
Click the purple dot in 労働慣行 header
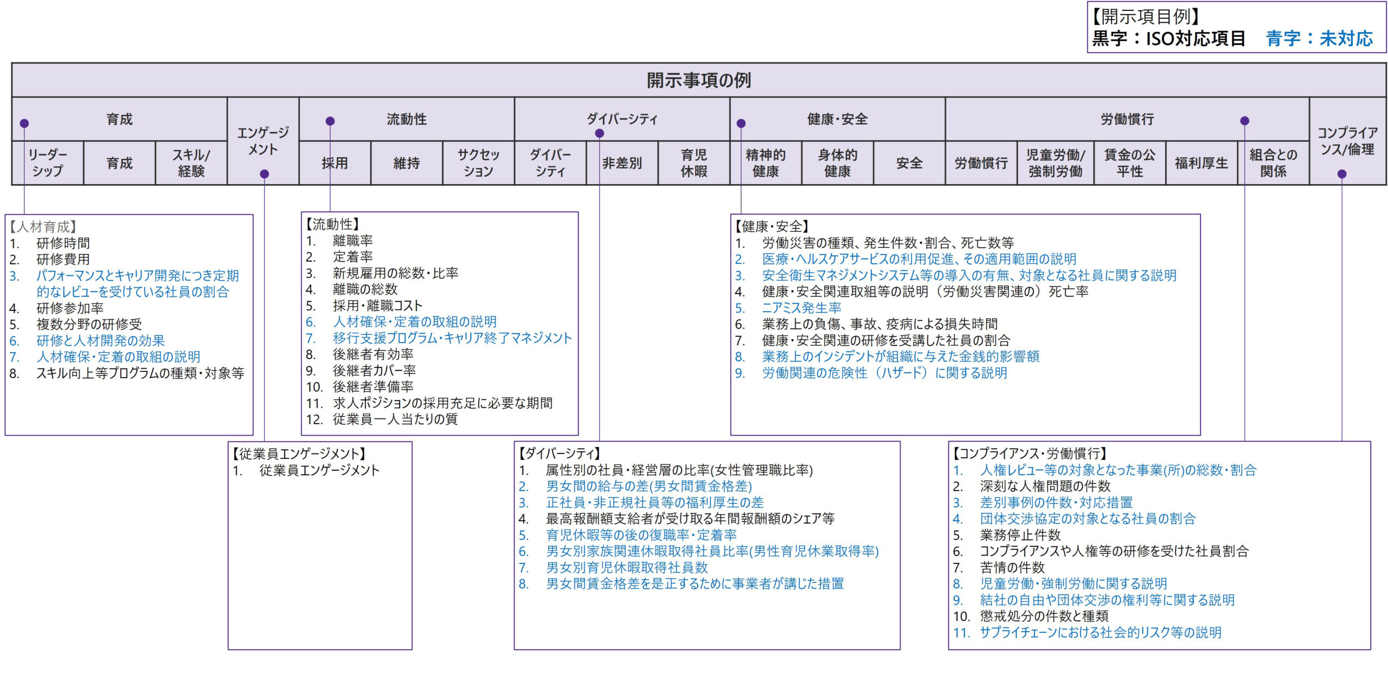tap(1244, 121)
